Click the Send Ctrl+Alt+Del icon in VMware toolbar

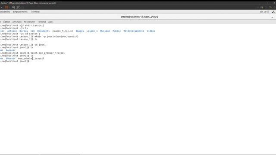[x=13, y=7]
